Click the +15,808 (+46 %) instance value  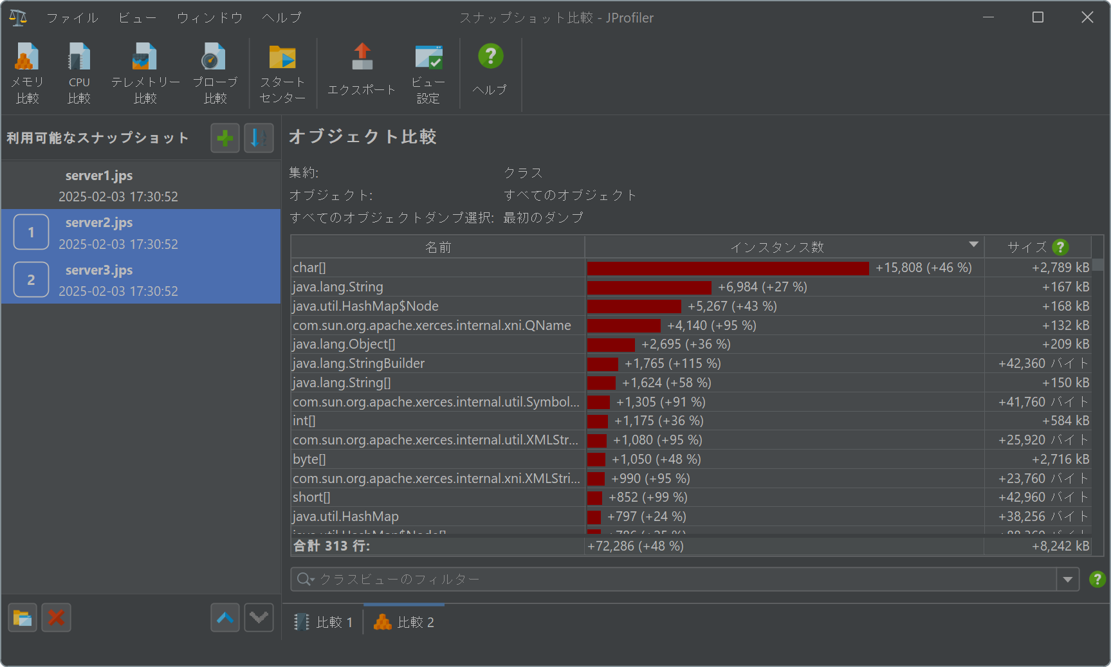point(924,268)
